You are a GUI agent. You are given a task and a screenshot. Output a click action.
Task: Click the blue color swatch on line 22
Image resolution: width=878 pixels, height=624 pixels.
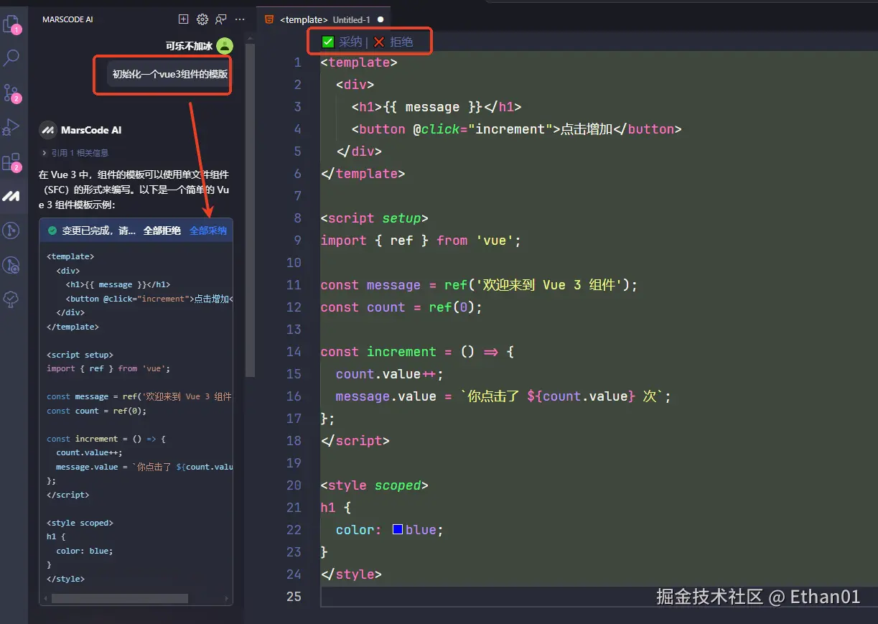point(397,529)
